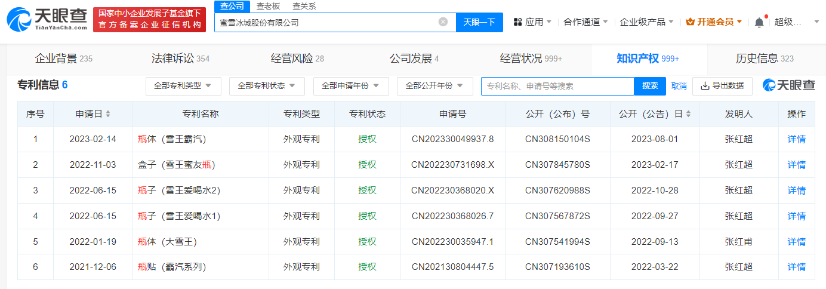The width and height of the screenshot is (826, 289).
Task: Open the 经营状况 tab
Action: 531,59
